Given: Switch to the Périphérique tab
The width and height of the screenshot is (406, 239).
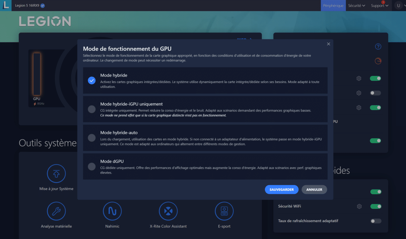Looking at the screenshot, I should (333, 6).
